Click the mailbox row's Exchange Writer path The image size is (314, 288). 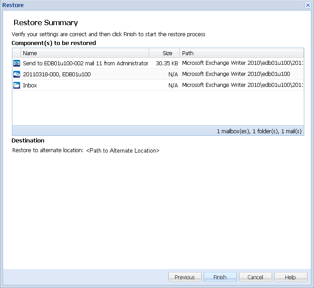[236, 74]
